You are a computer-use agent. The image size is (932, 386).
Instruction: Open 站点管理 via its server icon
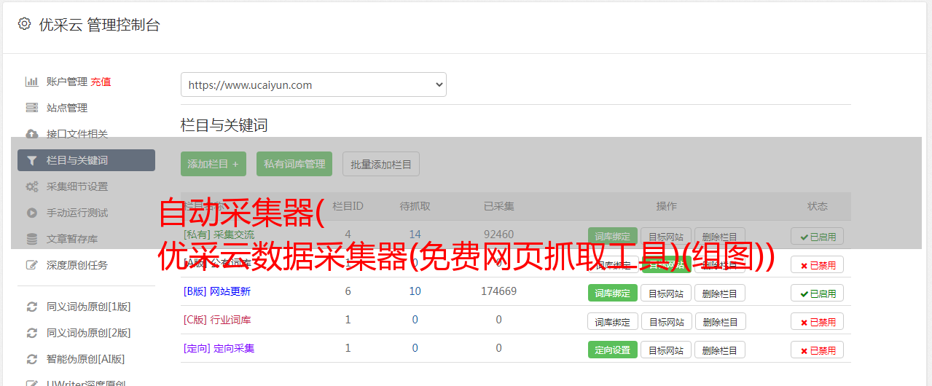pyautogui.click(x=32, y=108)
